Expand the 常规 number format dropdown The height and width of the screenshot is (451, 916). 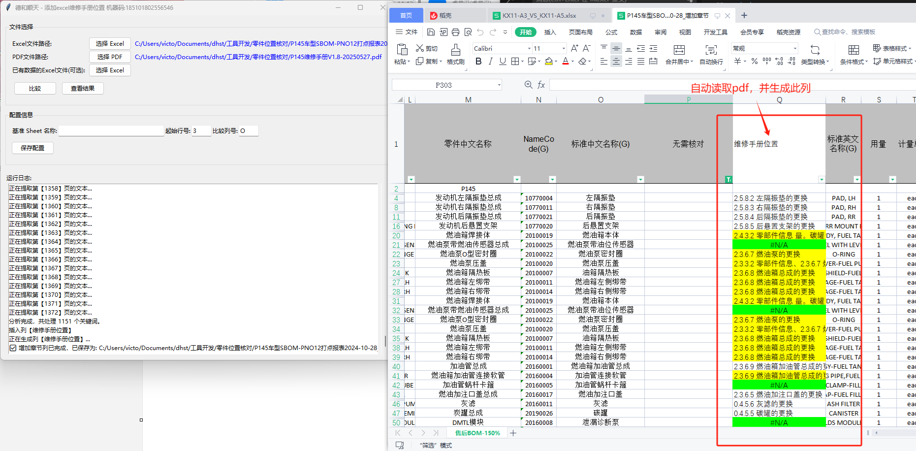tap(794, 48)
